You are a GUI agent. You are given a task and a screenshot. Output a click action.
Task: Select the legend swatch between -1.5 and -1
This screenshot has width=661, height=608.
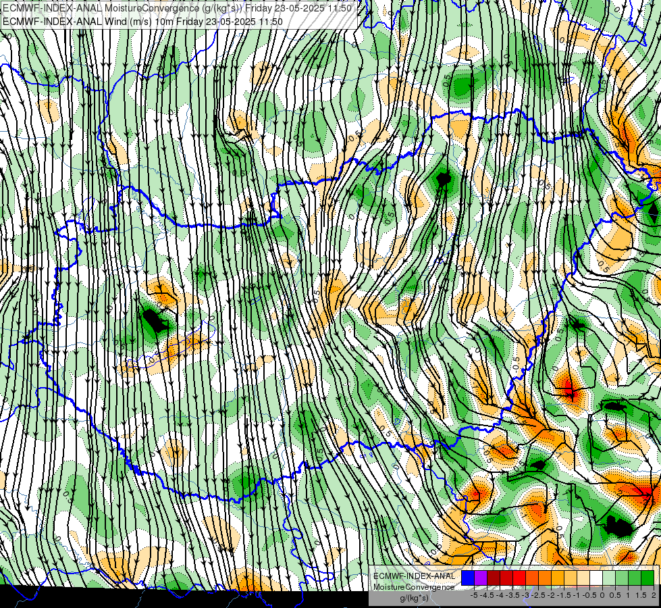click(x=571, y=578)
